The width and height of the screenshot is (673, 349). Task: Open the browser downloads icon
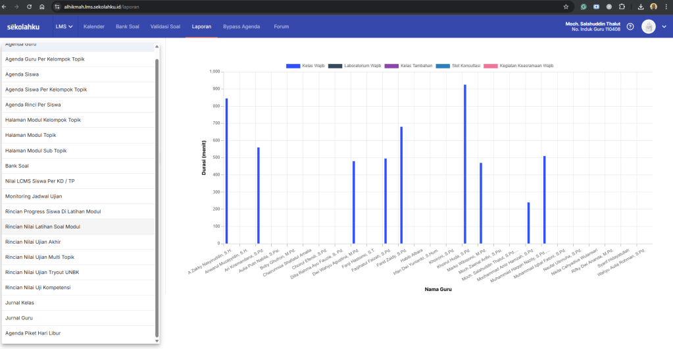coord(641,7)
